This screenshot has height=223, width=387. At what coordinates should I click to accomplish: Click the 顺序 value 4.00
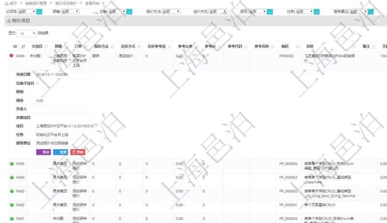[40, 100]
